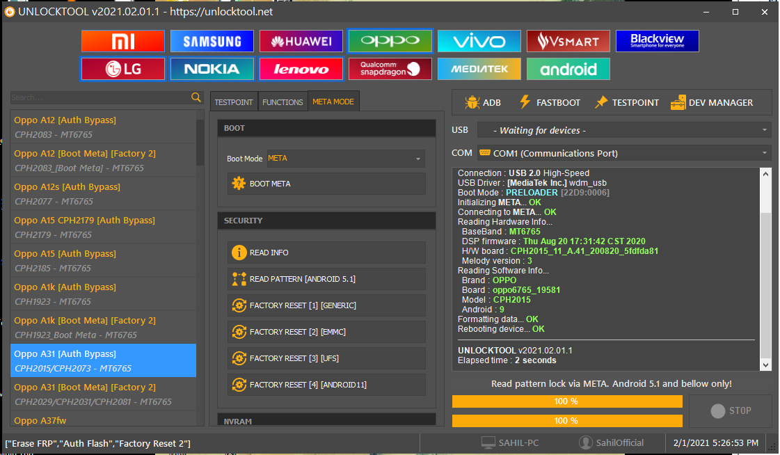Screen dimensions: 780x455
Task: Select Oppo A1k [Auth Bypass] entry
Action: 103,294
